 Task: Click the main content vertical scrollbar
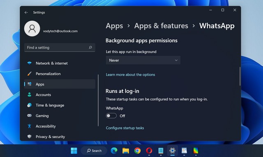coord(240,76)
